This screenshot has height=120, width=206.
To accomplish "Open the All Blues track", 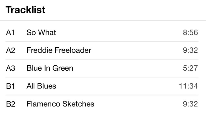I will point(41,86).
